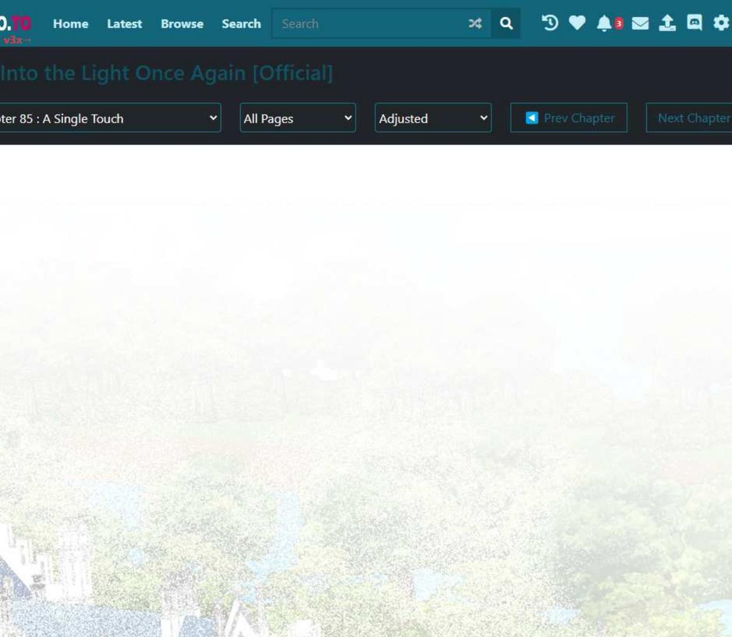Open the Browse menu item

click(x=182, y=24)
